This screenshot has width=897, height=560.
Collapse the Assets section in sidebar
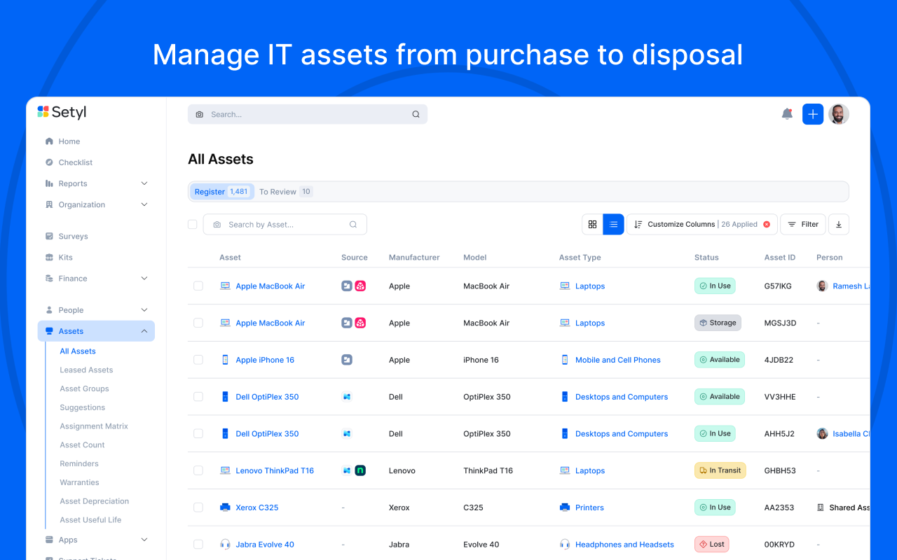click(144, 330)
